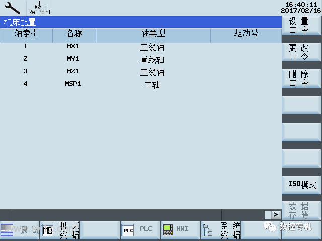322x241 pixels.
Task: Click the softkey bar extension arrow
Action: point(276,215)
